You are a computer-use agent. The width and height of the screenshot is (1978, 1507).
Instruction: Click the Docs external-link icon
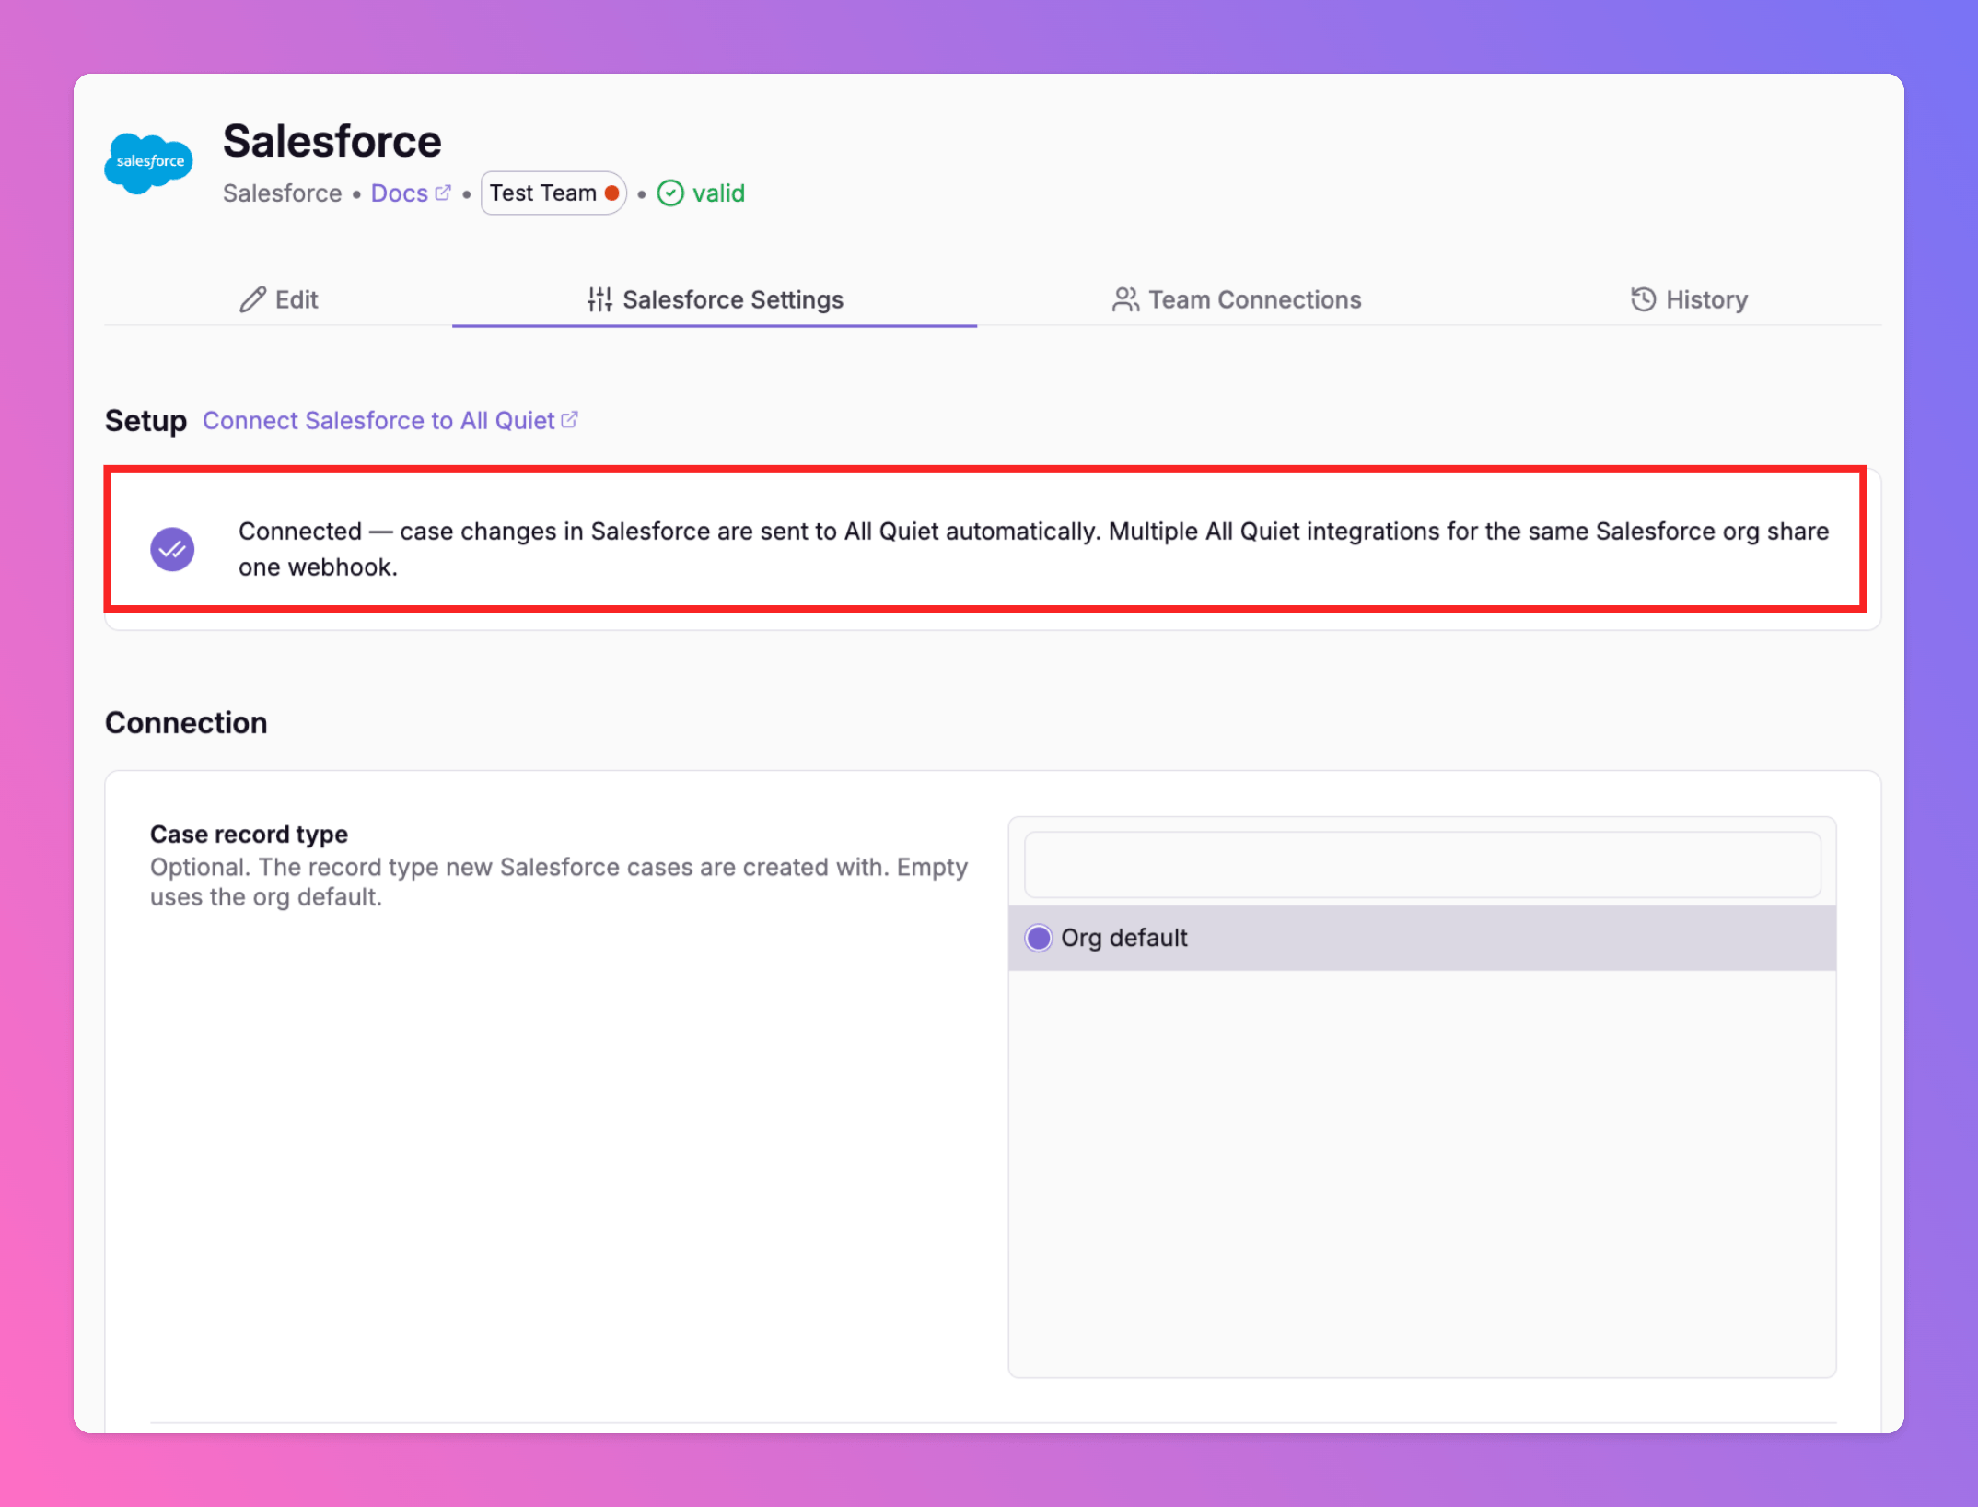[x=443, y=193]
